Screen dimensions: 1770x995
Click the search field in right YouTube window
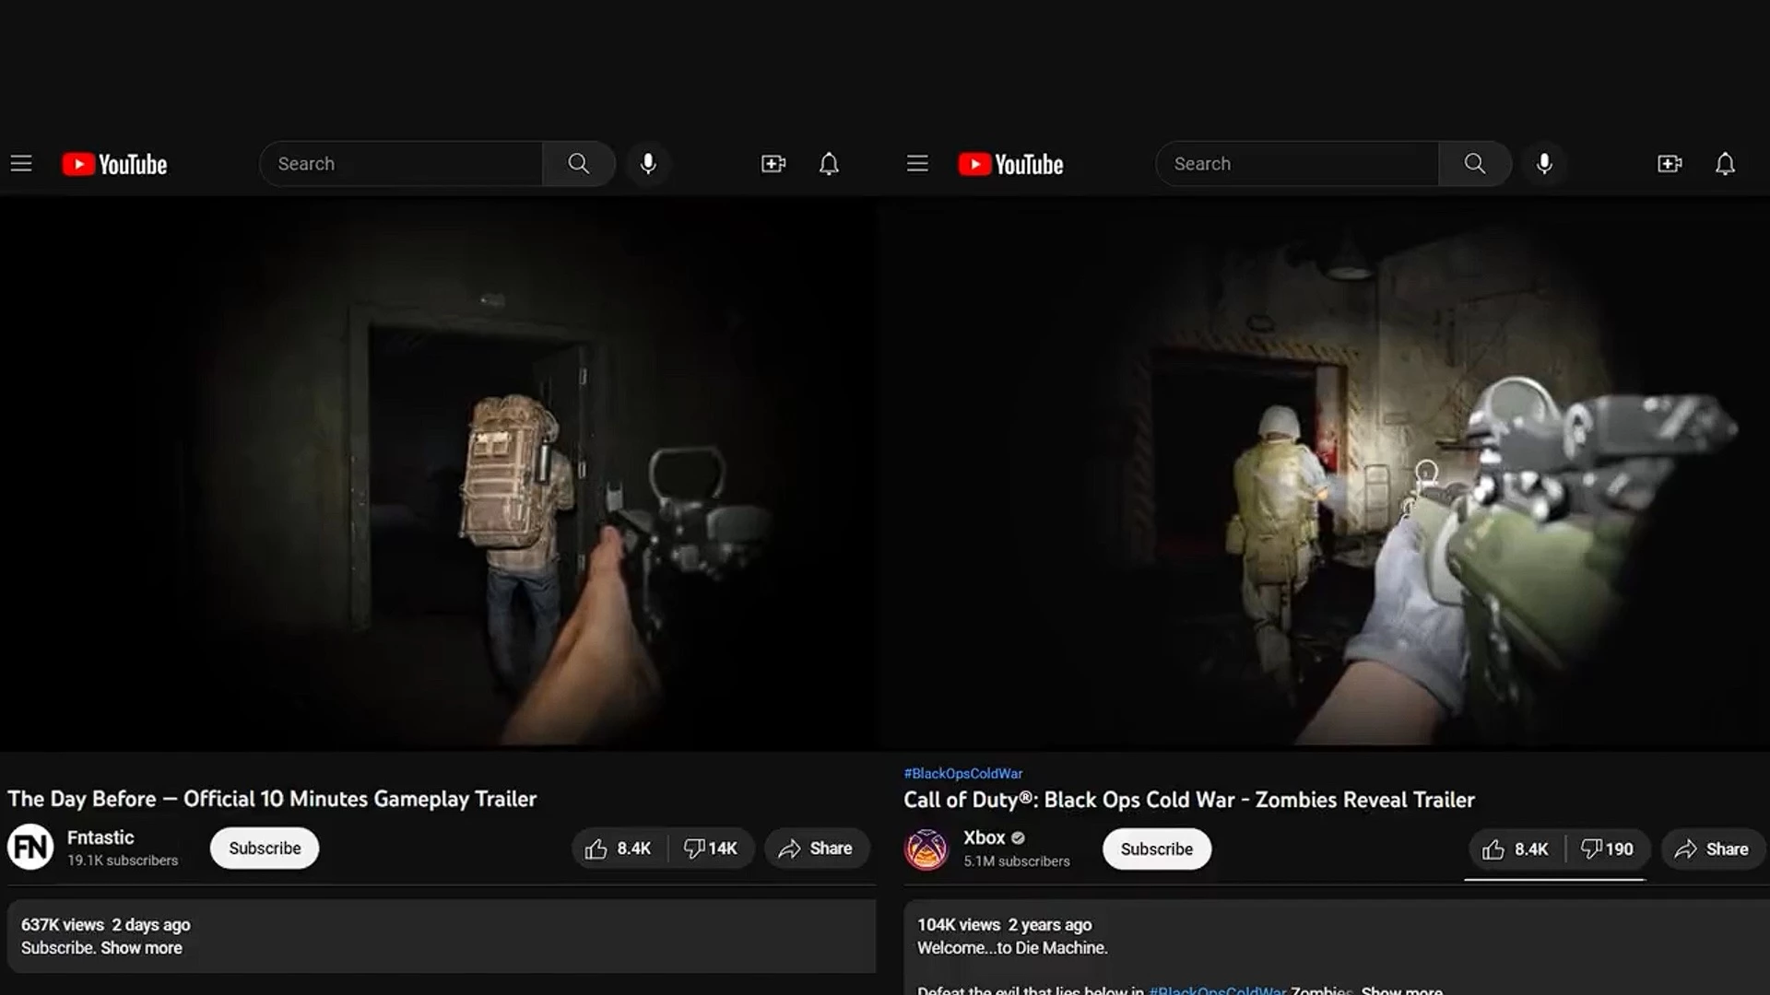pos(1297,164)
